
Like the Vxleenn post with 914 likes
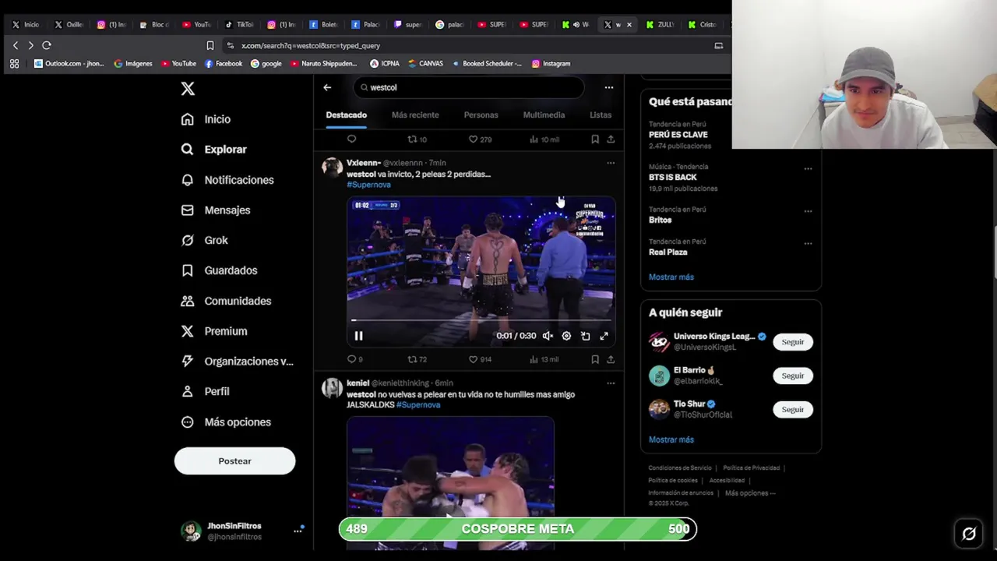(x=479, y=359)
